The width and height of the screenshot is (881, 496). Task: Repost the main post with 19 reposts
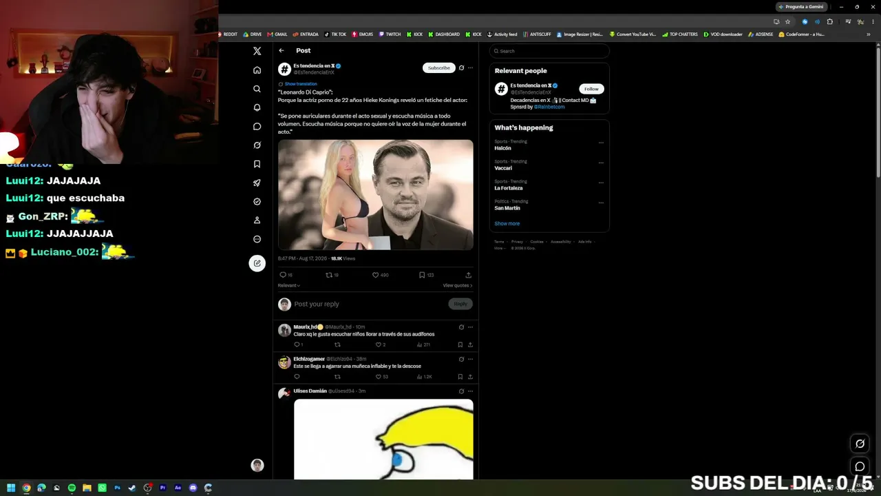click(329, 275)
